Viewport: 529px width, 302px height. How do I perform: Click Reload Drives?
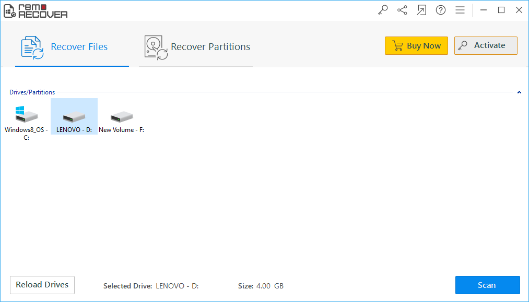42,285
